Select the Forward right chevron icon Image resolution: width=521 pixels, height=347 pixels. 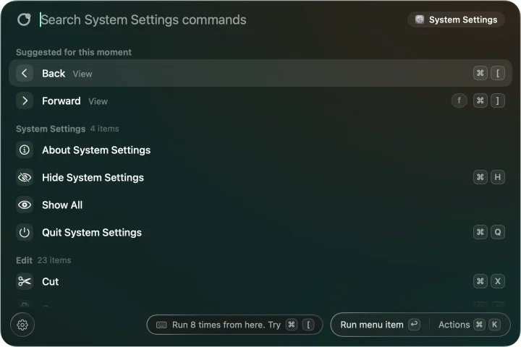click(x=25, y=100)
